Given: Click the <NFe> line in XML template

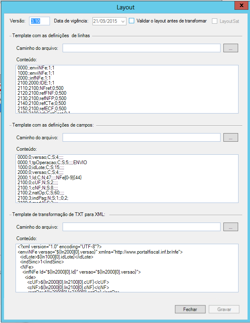Looking at the screenshot, I should (x=27, y=267).
